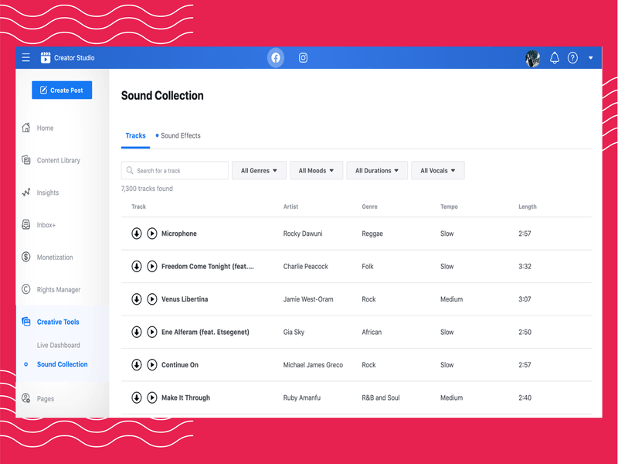This screenshot has width=618, height=464.
Task: Click the Reggae genre cell
Action: pyautogui.click(x=372, y=234)
